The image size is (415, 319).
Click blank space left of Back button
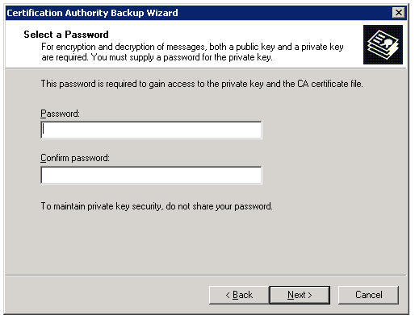click(x=107, y=295)
